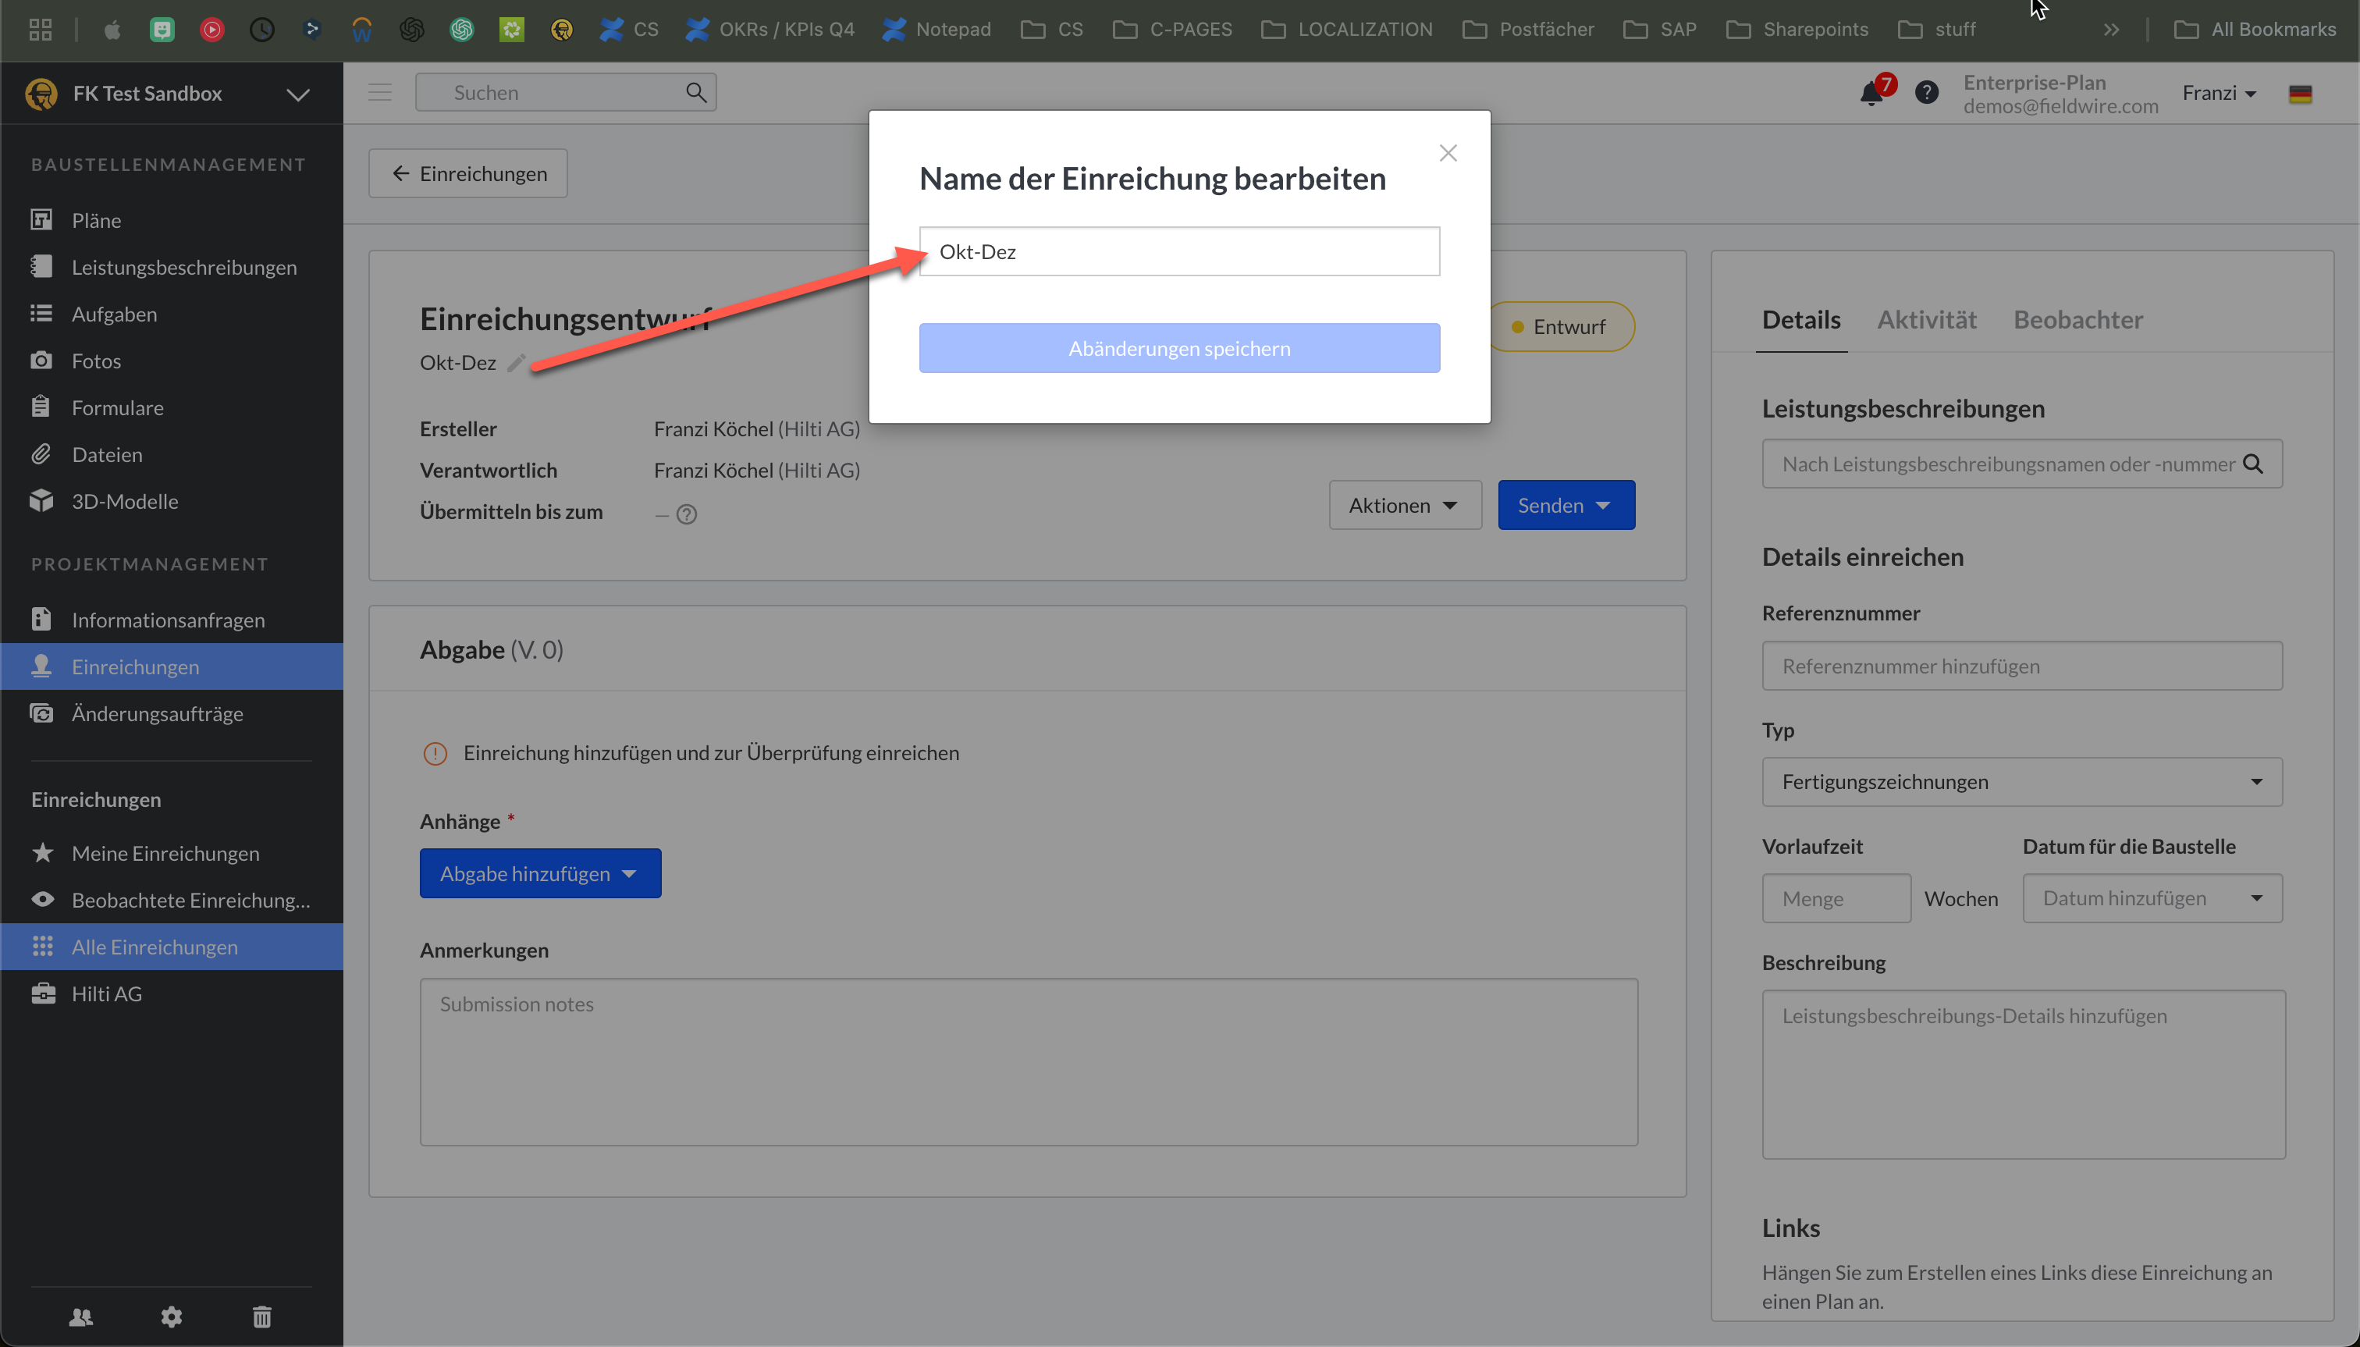Open the people icon in the sidebar footer

81,1317
